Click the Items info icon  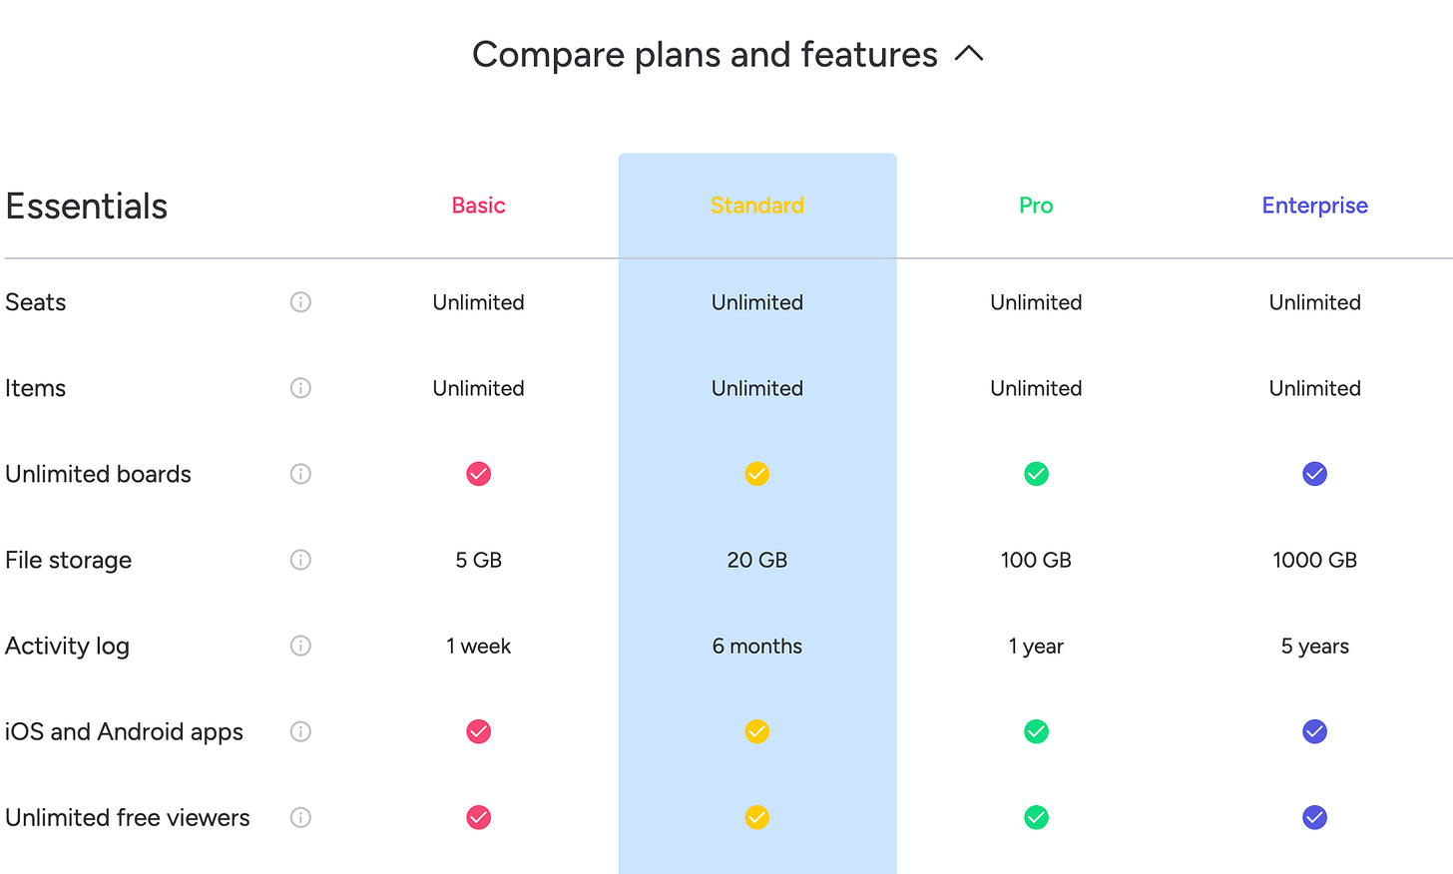pos(300,387)
